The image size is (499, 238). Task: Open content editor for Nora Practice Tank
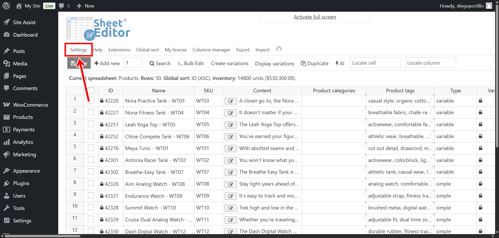(231, 101)
